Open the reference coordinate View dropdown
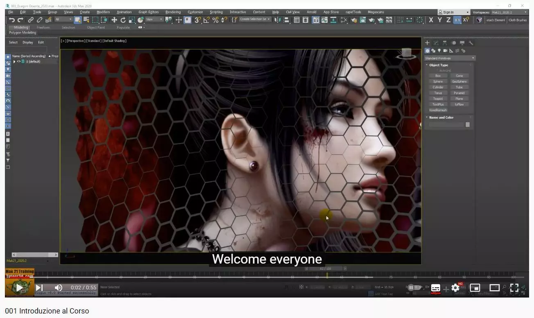The image size is (534, 318). coord(154,20)
